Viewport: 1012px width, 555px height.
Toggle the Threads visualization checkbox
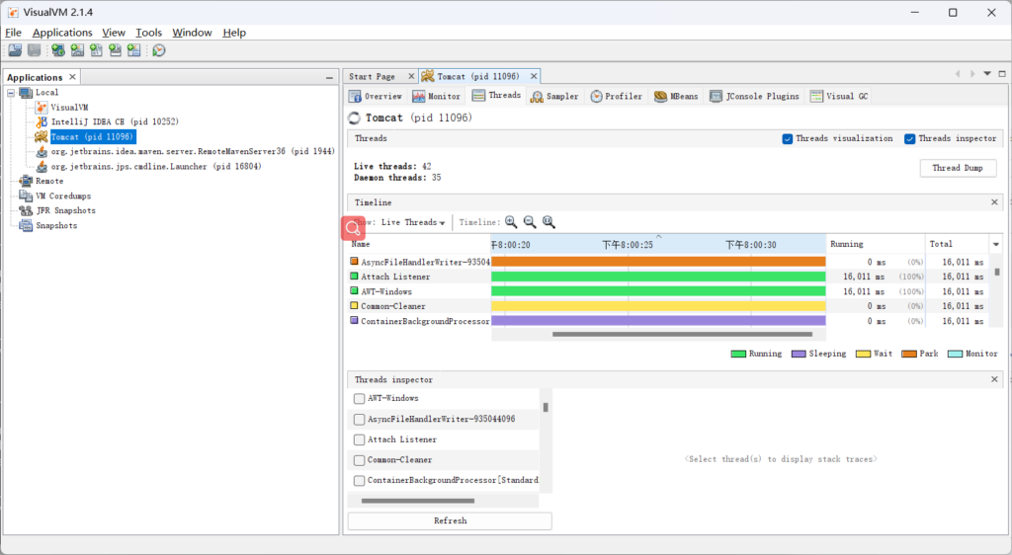[x=788, y=138]
